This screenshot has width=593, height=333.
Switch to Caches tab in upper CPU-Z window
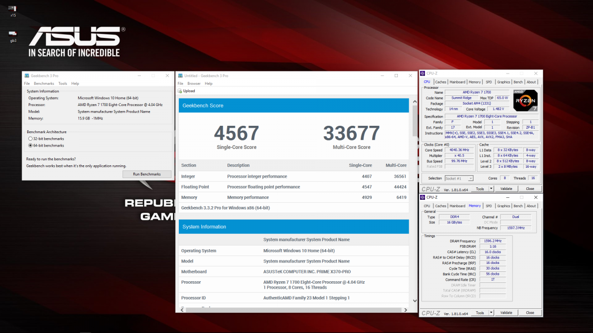tap(440, 82)
